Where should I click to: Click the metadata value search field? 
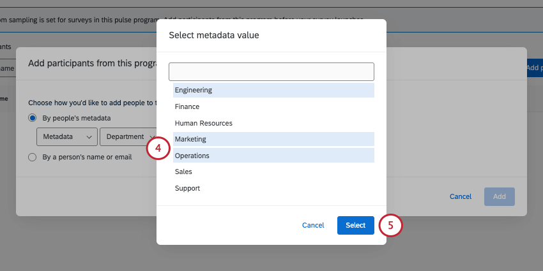pyautogui.click(x=271, y=71)
